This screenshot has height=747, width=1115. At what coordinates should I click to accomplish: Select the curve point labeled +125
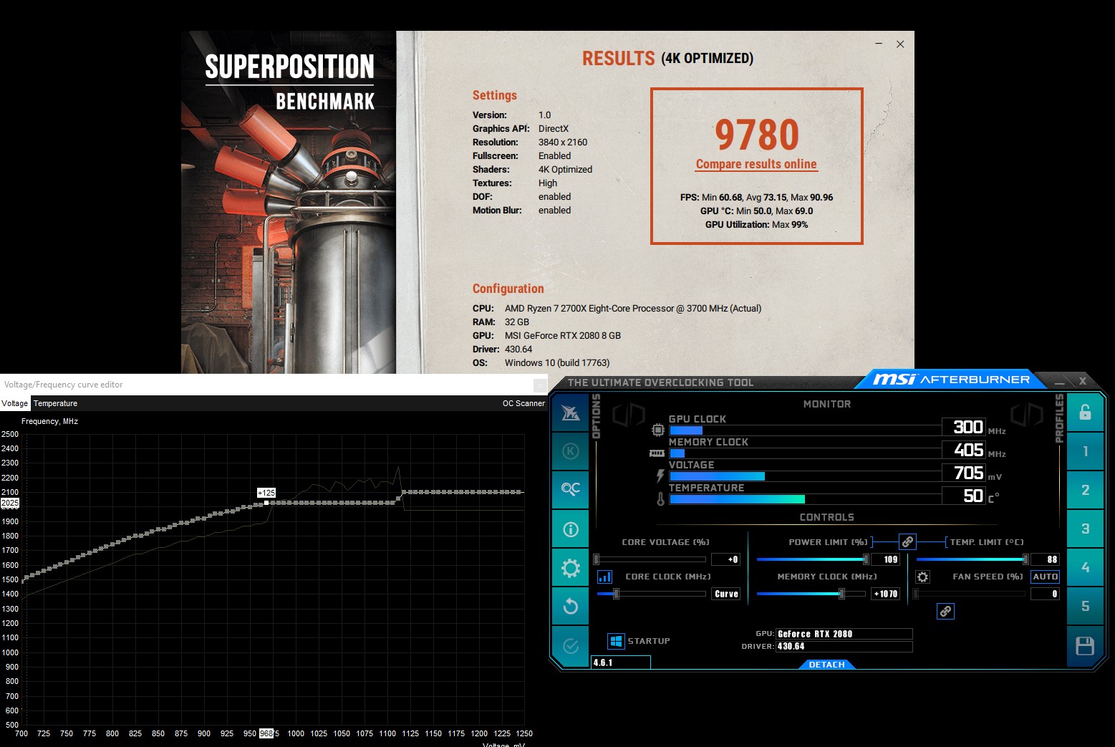(x=266, y=503)
